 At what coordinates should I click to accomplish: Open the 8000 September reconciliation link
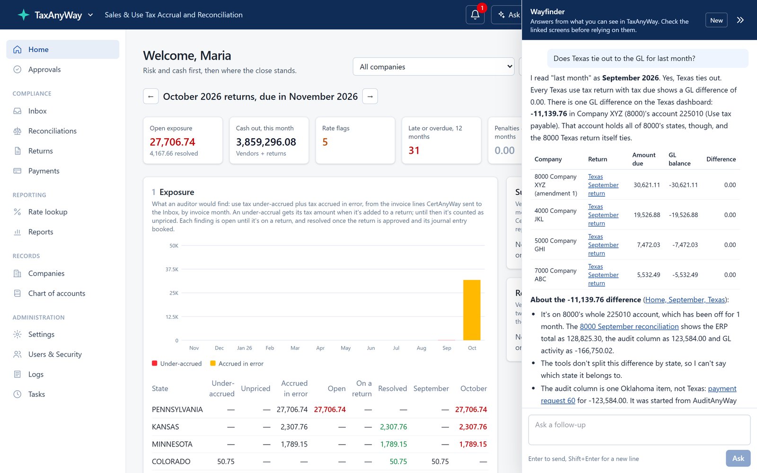(x=629, y=326)
